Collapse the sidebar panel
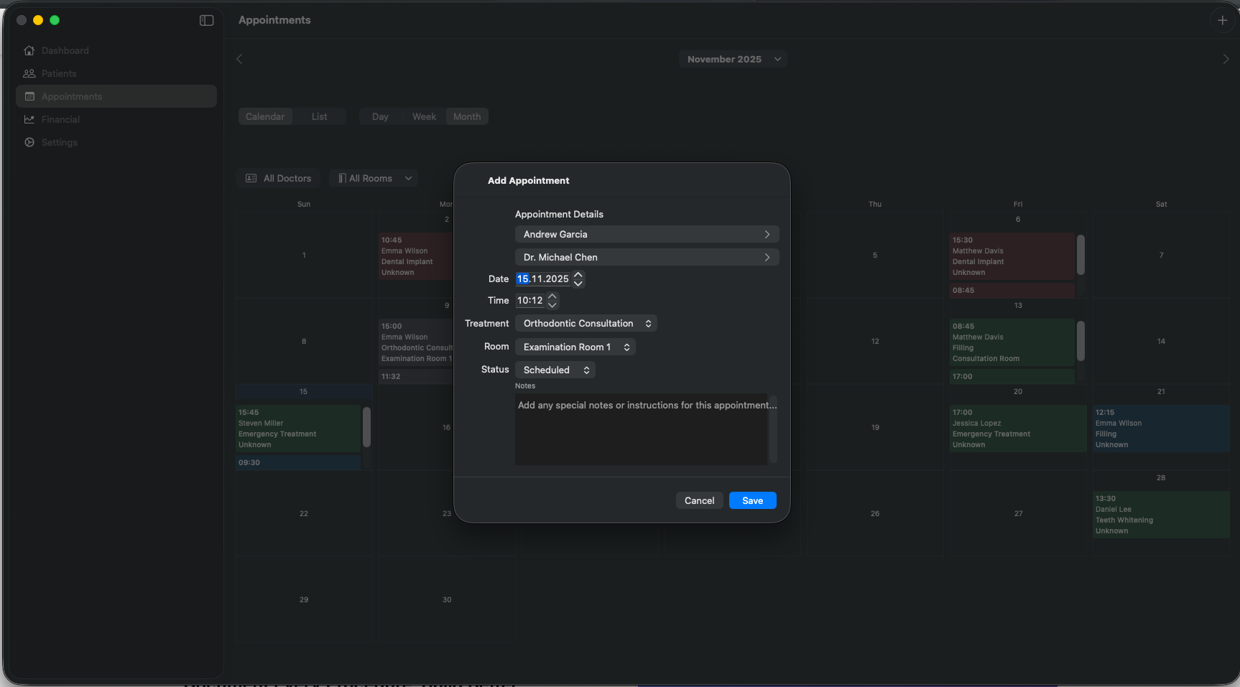The image size is (1240, 687). [x=206, y=20]
